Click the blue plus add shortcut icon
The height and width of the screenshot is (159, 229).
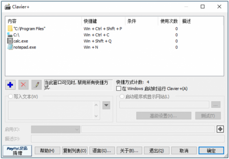click(10, 84)
